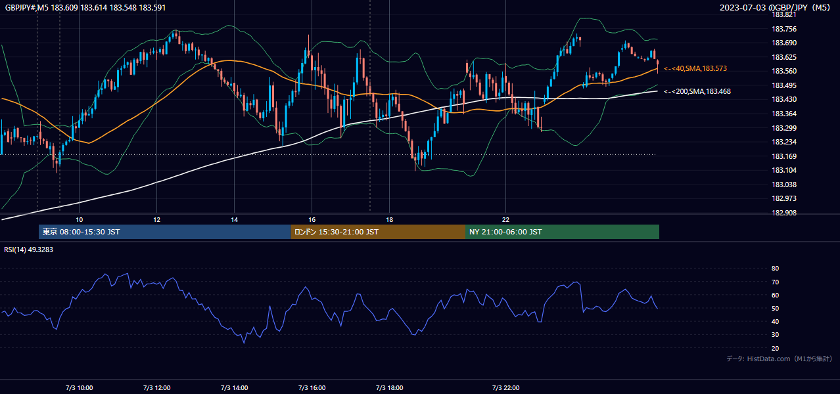Viewport: 840px width, 394px height.
Task: Select the 40 SMA 183.573 label
Action: [x=695, y=68]
